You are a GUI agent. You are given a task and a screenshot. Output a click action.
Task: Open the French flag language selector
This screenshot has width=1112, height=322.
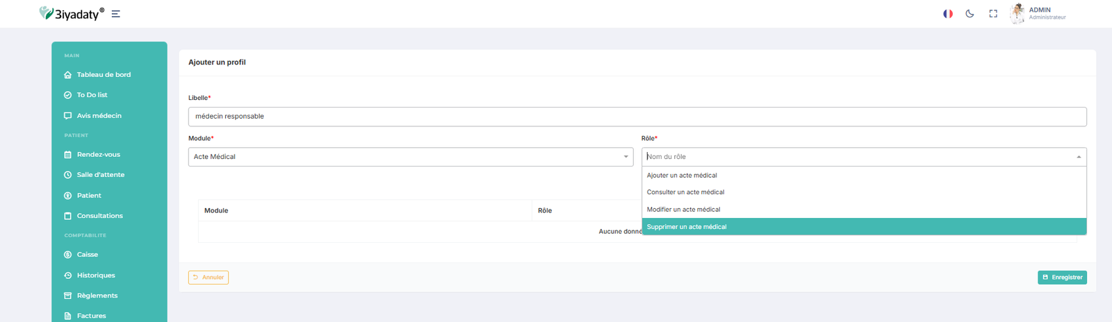pos(947,14)
